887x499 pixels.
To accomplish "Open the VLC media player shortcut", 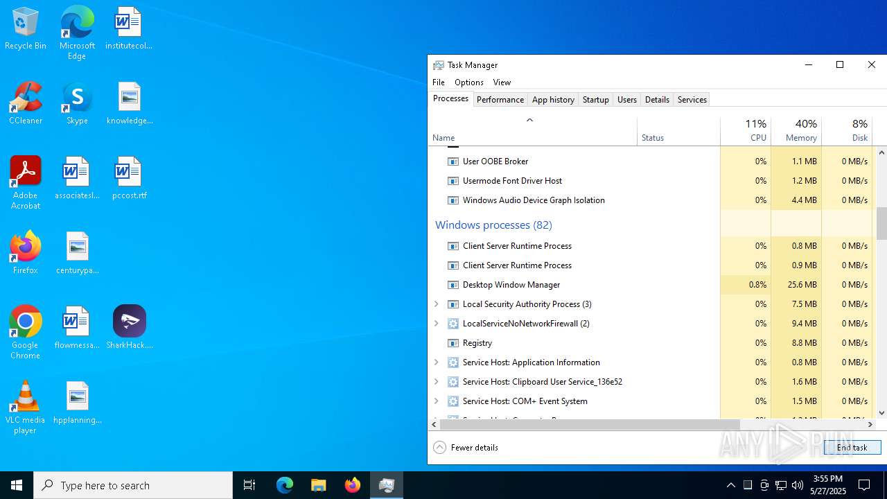I will click(26, 408).
